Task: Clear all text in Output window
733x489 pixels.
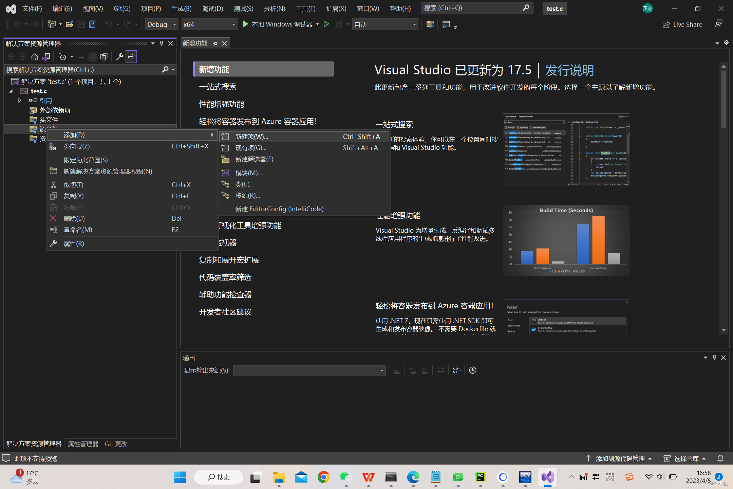Action: tap(441, 370)
